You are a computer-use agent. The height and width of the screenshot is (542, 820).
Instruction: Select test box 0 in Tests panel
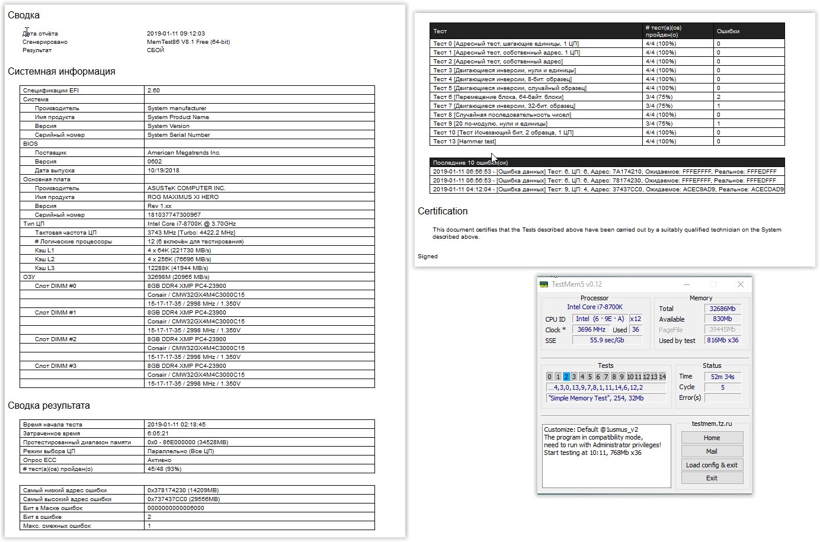click(549, 377)
